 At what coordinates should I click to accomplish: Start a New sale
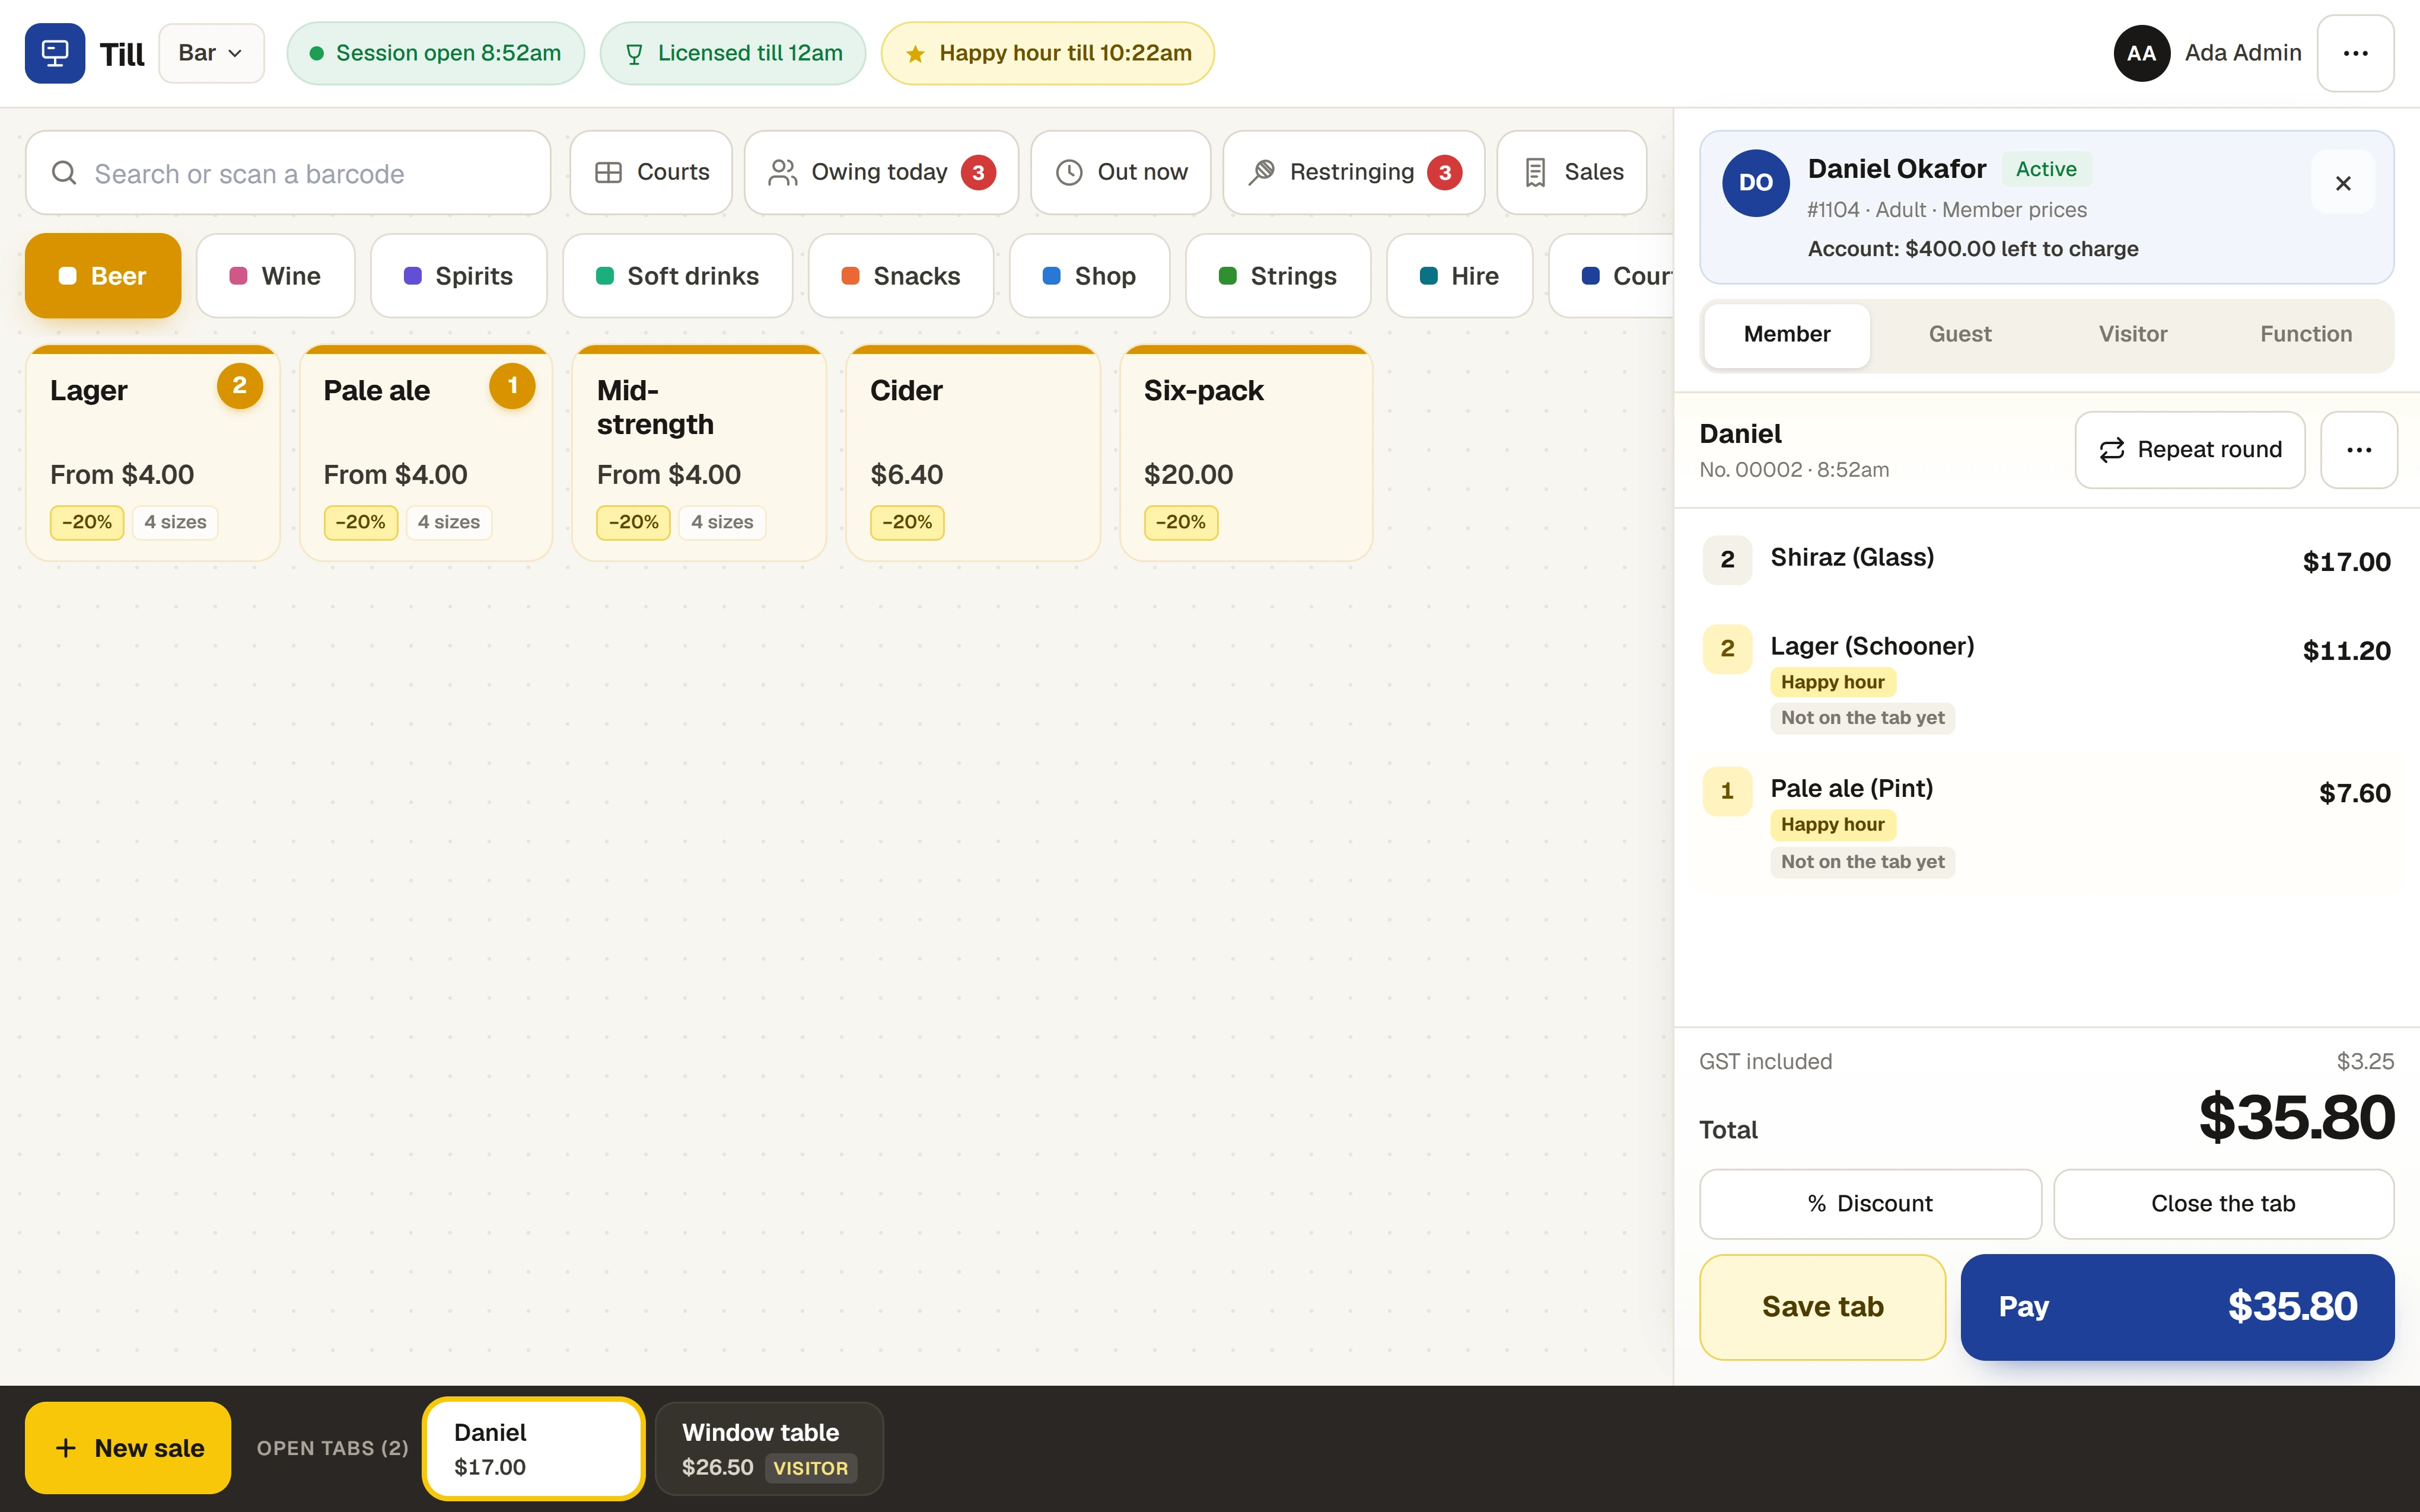(x=128, y=1448)
